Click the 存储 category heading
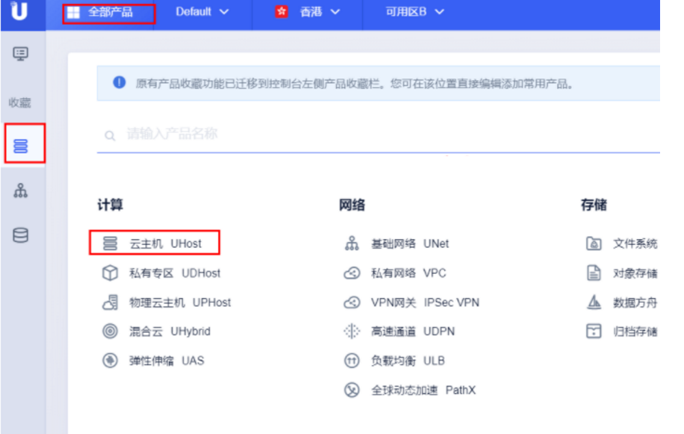The height and width of the screenshot is (434, 684). (594, 204)
